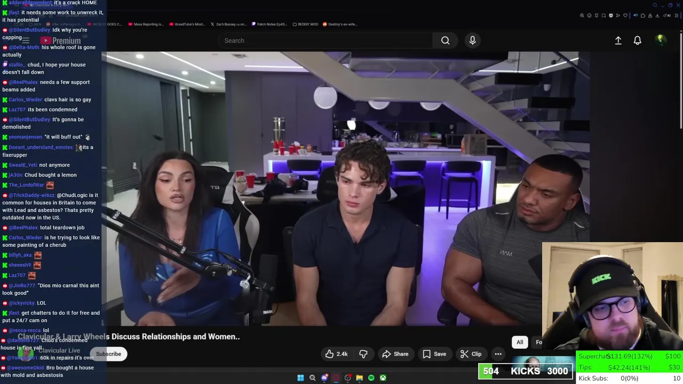Click the browser tab search icon
Screen dimensions: 683x384
coord(655,5)
